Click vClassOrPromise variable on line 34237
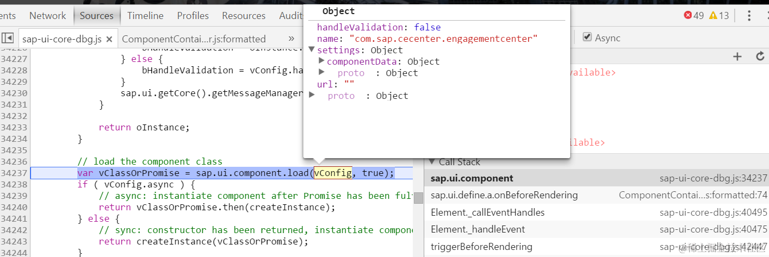 139,173
